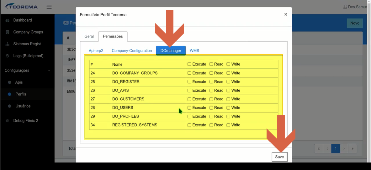Image resolution: width=371 pixels, height=170 pixels.
Task: Click the Teorema logo
Action: [x=22, y=7]
